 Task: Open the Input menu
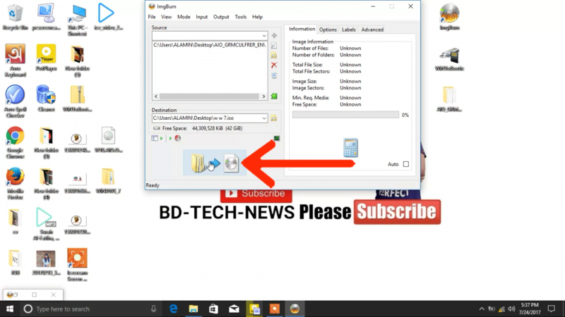201,17
